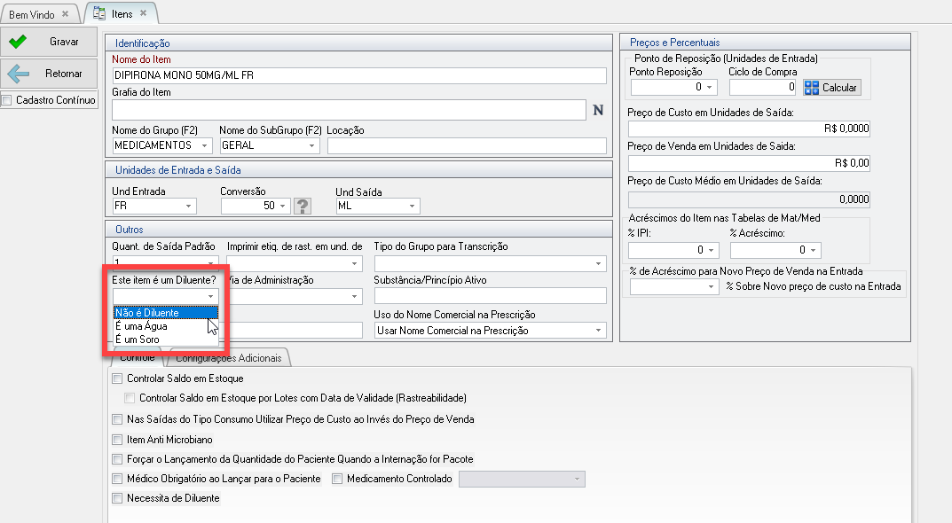Screen dimensions: 952x523
Task: Click the bold N icon beside Grafia
Action: 598,110
